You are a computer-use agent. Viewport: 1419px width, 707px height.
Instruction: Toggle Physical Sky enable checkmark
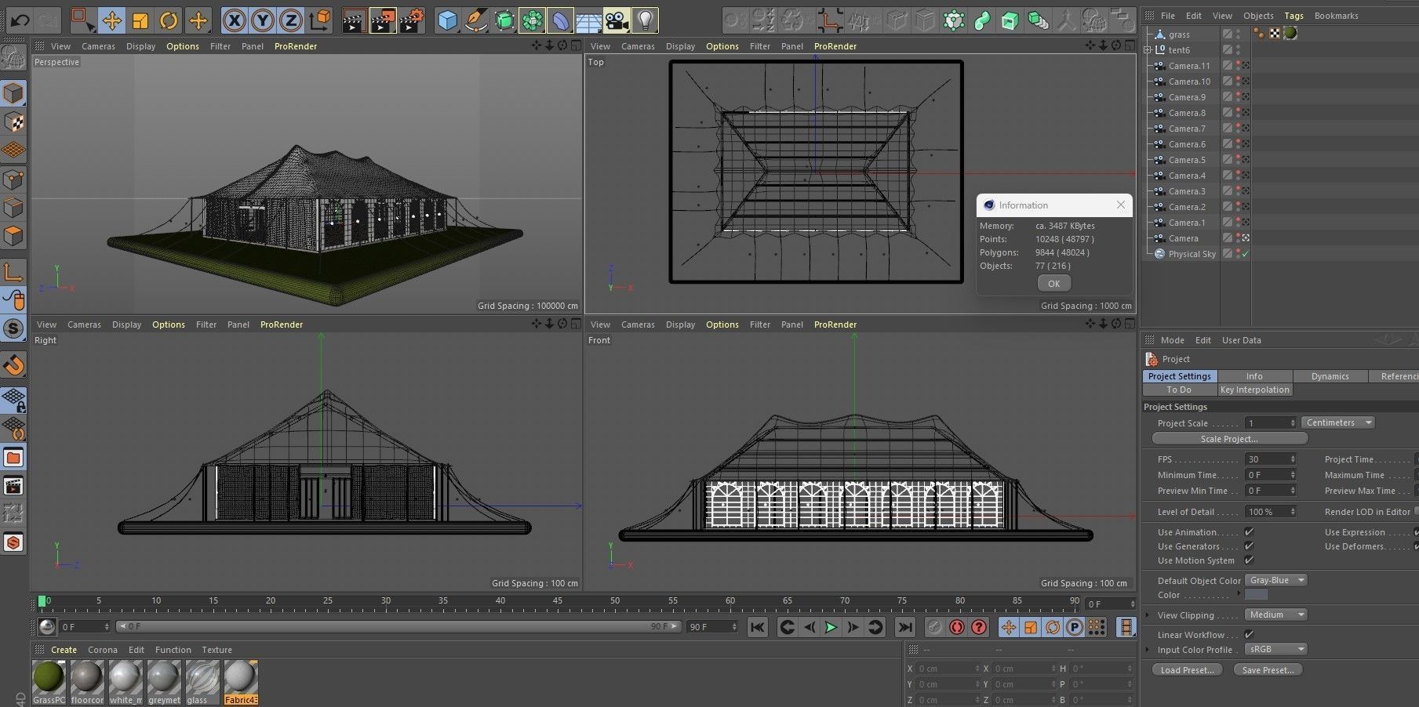click(1245, 254)
